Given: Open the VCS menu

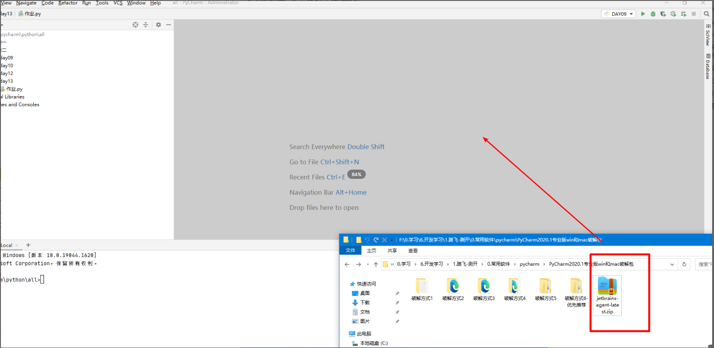Looking at the screenshot, I should [x=118, y=3].
